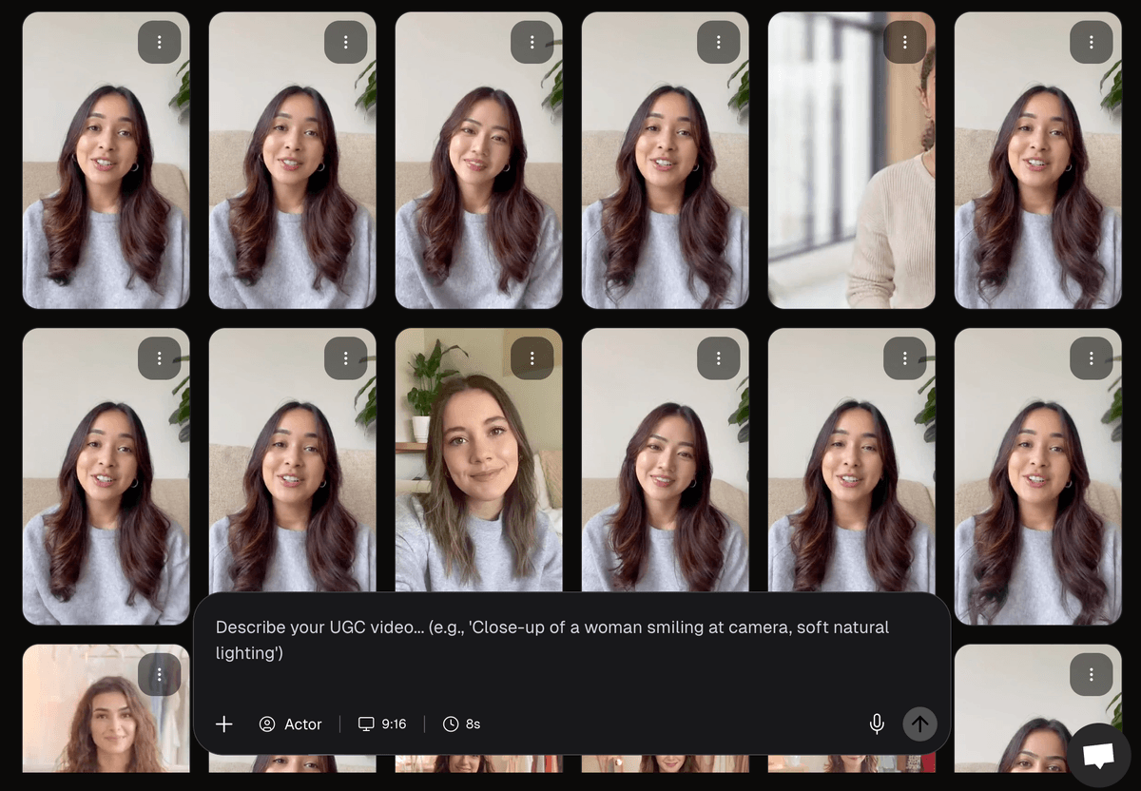Viewport: 1141px width, 791px height.
Task: Click the upward arrow submit icon
Action: click(919, 723)
